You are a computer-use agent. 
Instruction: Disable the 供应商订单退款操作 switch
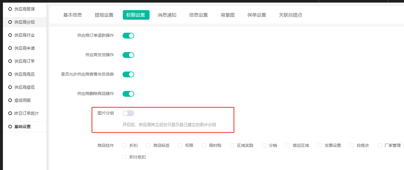pyautogui.click(x=128, y=36)
